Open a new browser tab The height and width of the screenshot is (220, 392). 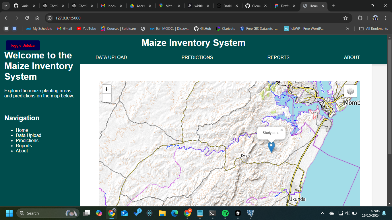coord(333,6)
